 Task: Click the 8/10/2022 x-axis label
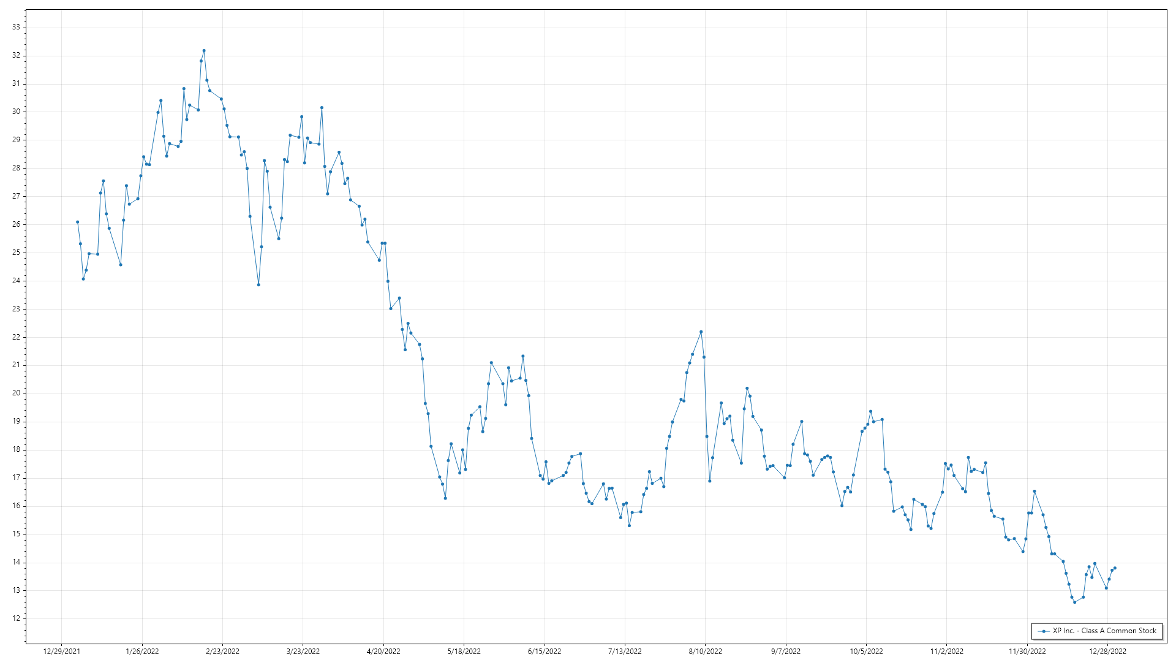[705, 652]
